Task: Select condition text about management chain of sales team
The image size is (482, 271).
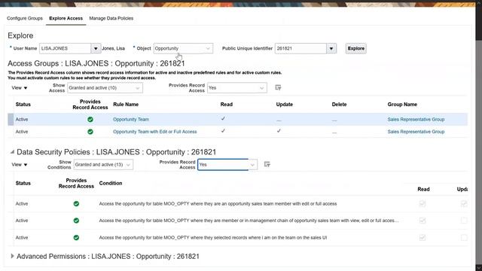Action: (249, 221)
